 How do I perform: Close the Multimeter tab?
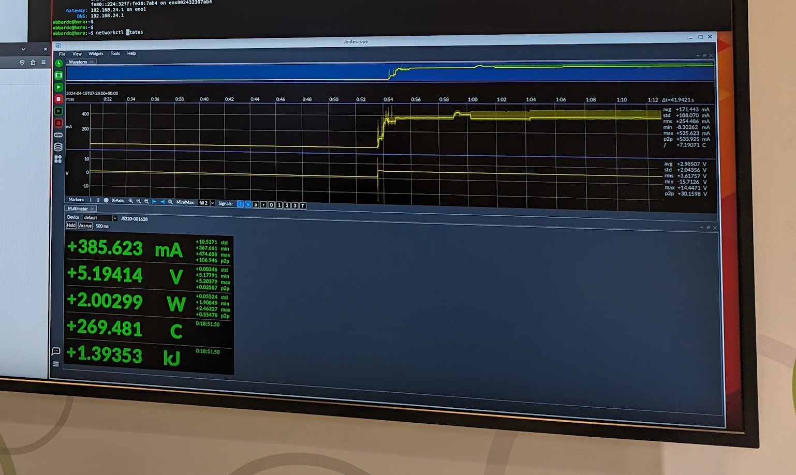click(93, 209)
